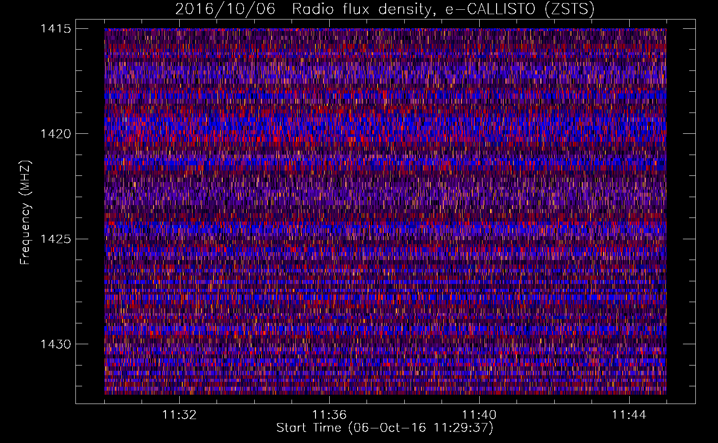
Task: Click the 11:32 time tick label
Action: [179, 415]
